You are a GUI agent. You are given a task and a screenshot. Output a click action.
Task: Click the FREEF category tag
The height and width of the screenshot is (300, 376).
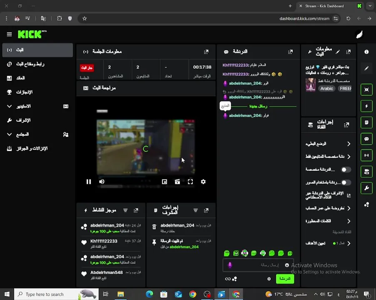pyautogui.click(x=345, y=89)
